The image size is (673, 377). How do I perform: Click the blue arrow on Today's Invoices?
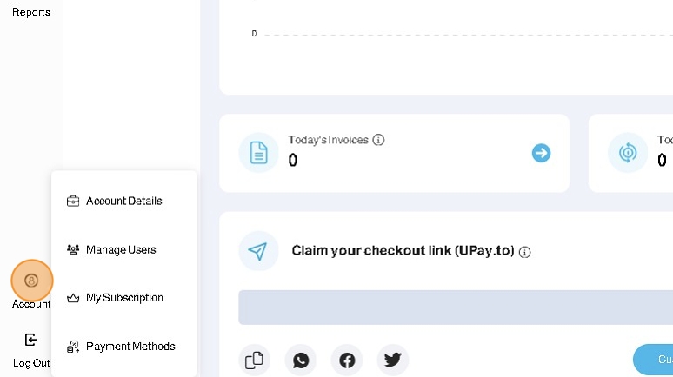click(x=541, y=154)
